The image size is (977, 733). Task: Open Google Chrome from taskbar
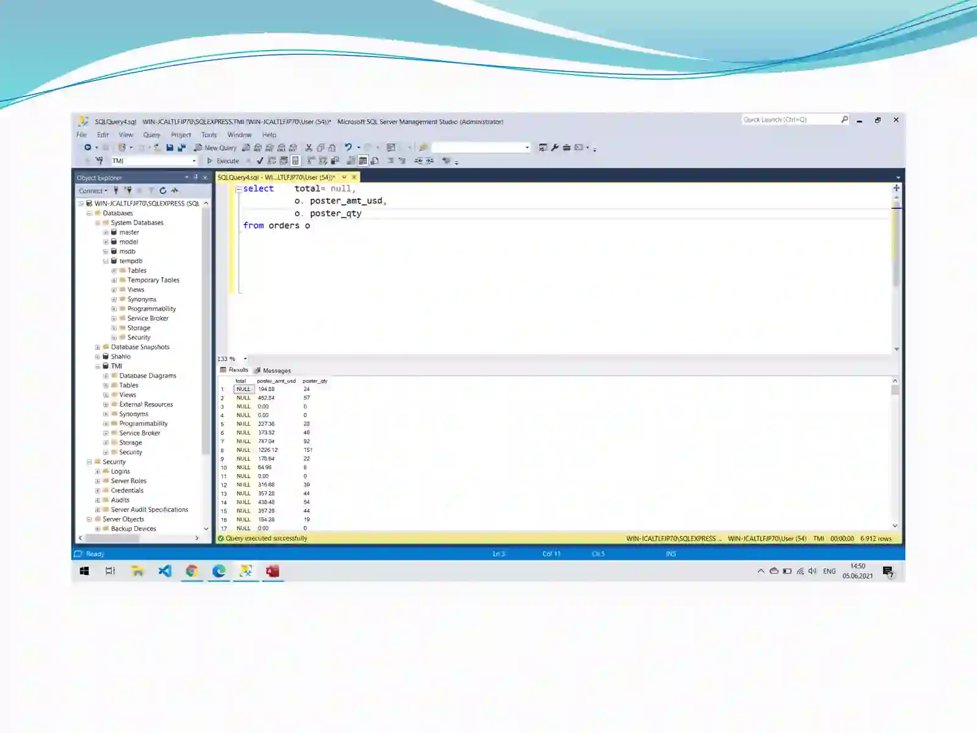point(192,571)
